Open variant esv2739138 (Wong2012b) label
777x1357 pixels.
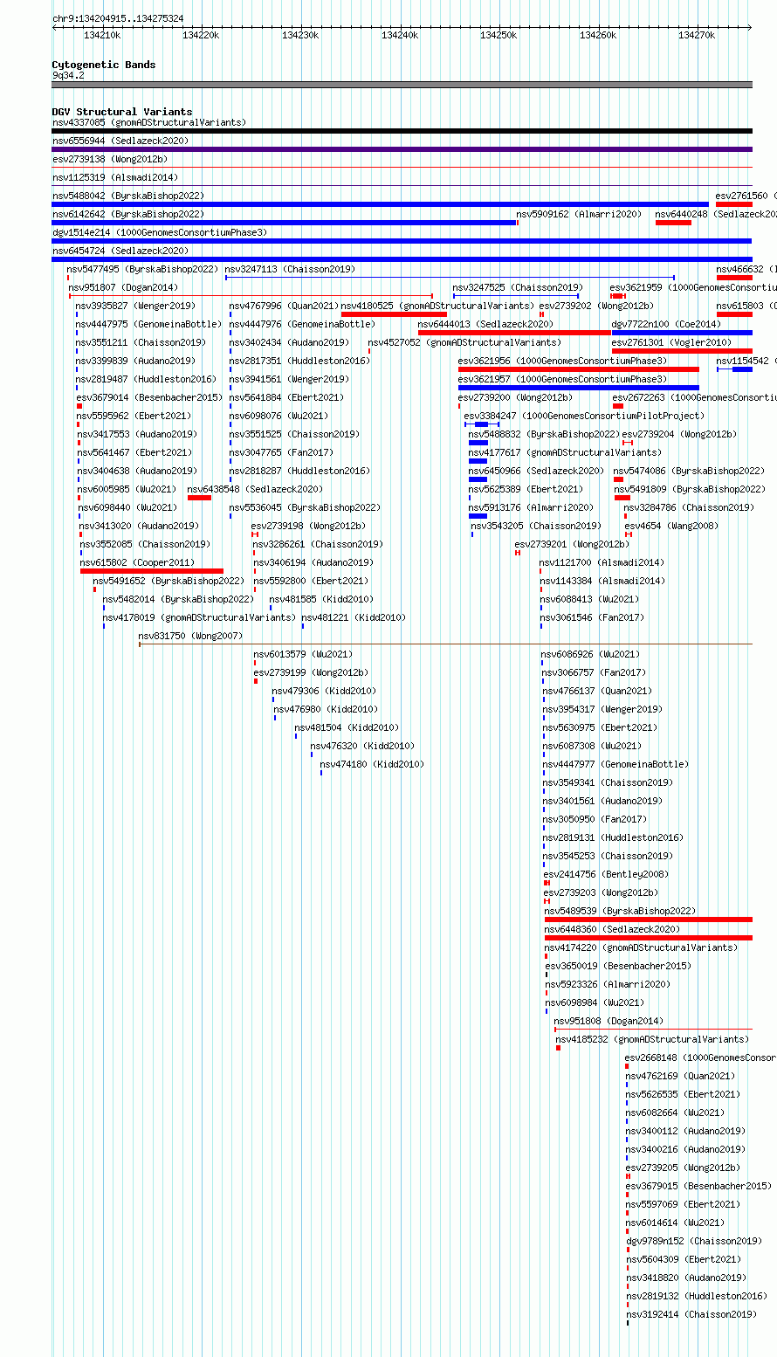[x=110, y=159]
